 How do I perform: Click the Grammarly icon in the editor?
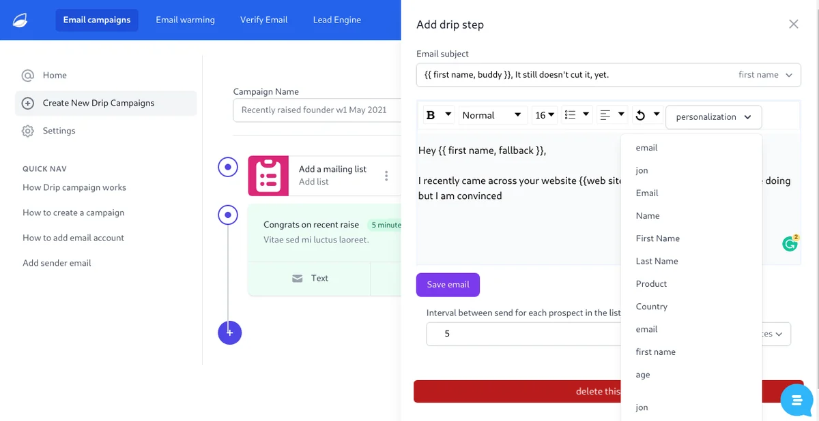(790, 243)
